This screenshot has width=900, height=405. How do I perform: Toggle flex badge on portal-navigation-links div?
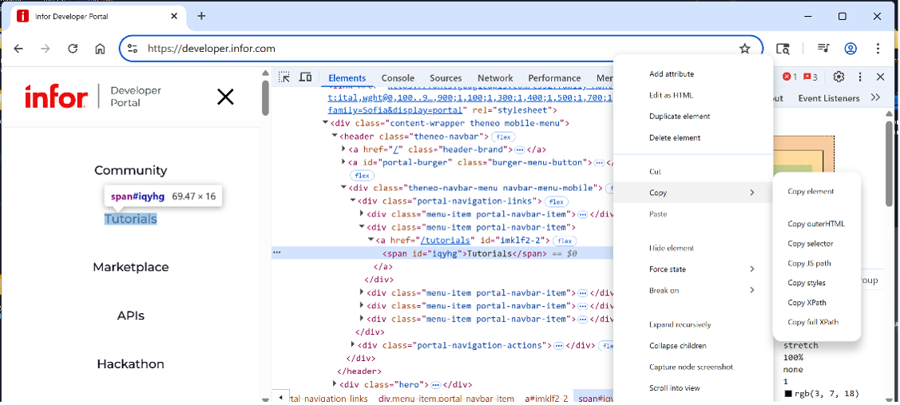[x=556, y=201]
